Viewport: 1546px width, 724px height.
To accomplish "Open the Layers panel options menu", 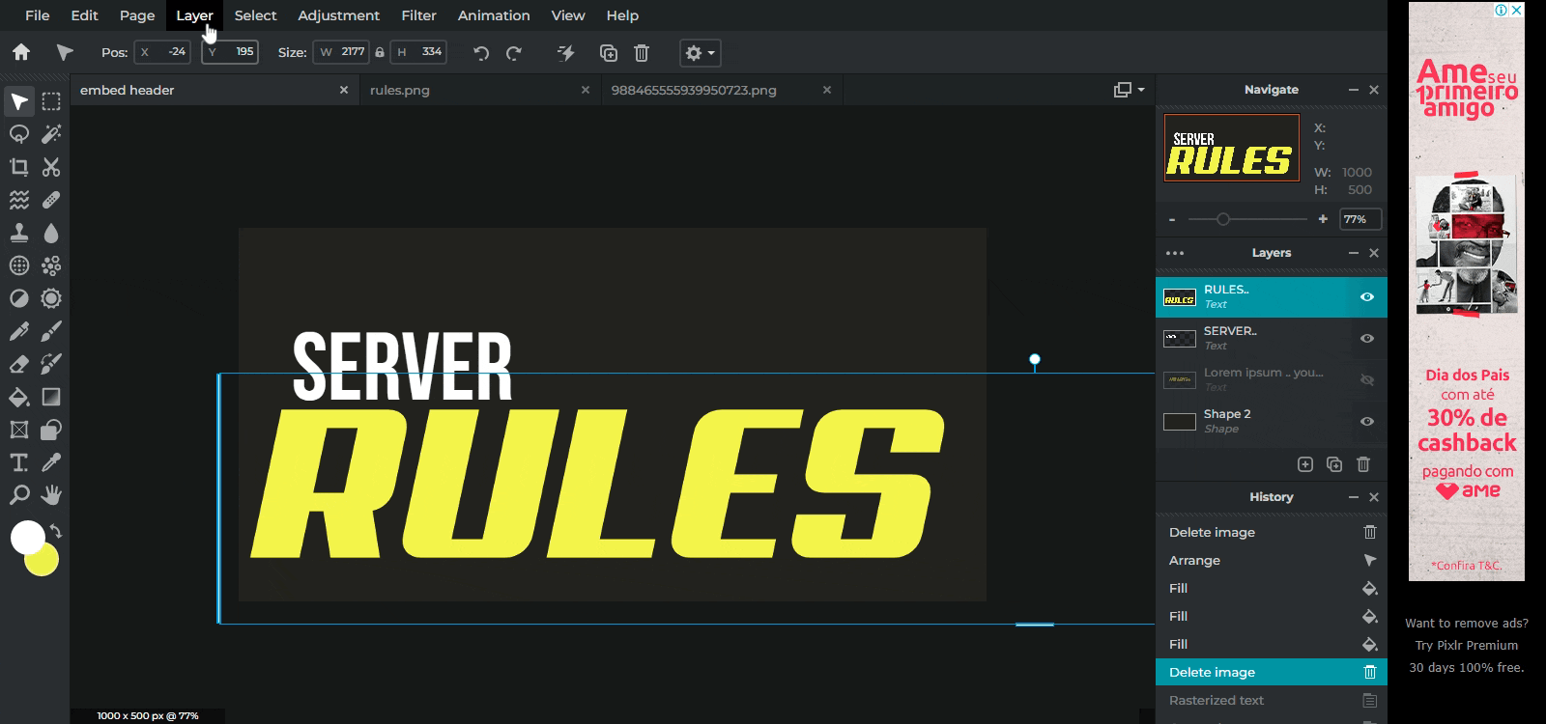I will 1175,253.
